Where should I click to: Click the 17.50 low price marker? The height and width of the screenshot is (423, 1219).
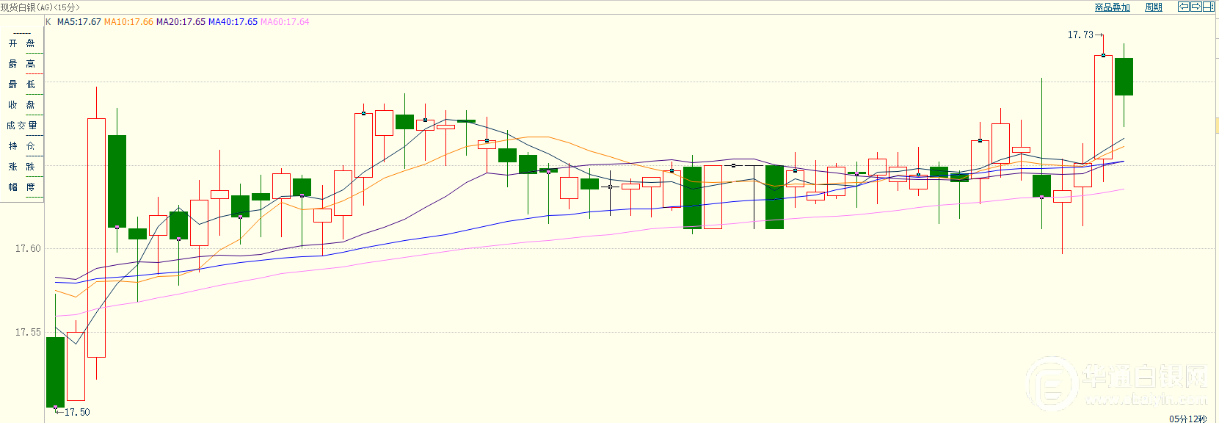coord(77,412)
